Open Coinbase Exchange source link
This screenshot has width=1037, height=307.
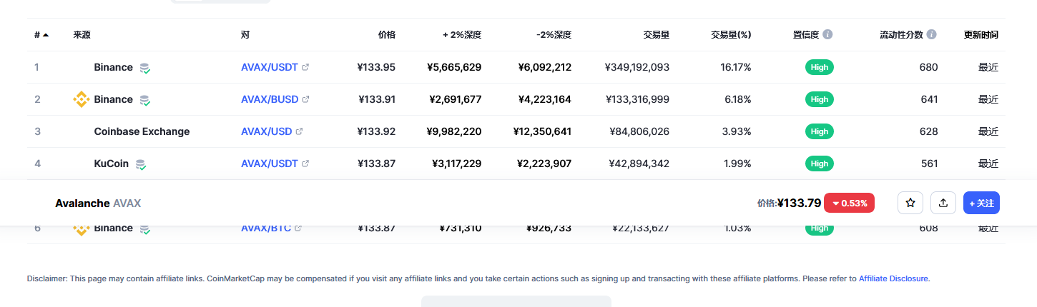pyautogui.click(x=142, y=131)
